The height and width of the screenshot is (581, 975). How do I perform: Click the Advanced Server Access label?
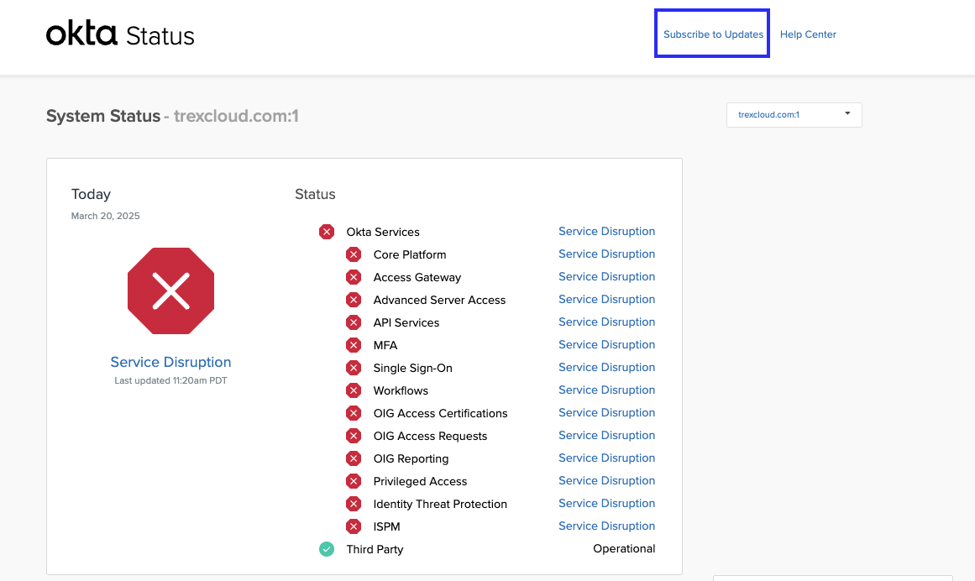(439, 300)
